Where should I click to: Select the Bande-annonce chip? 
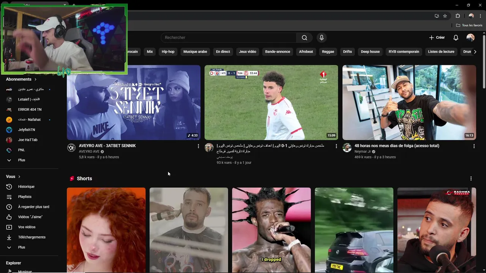pos(278,52)
